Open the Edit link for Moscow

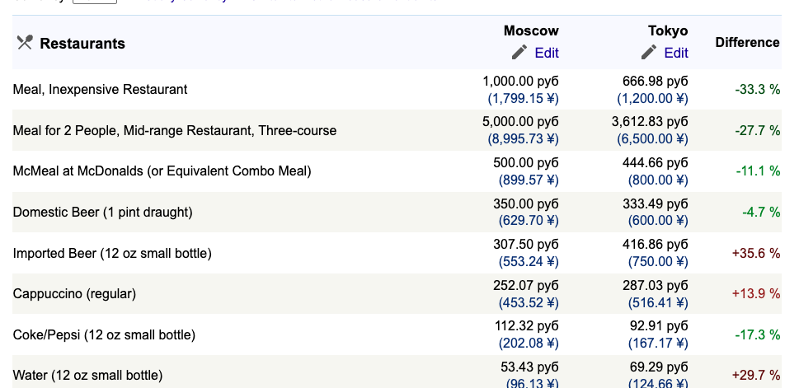[547, 53]
